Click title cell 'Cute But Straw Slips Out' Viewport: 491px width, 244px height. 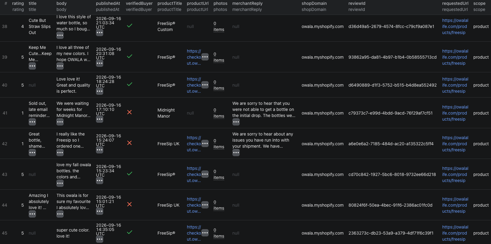[40, 26]
